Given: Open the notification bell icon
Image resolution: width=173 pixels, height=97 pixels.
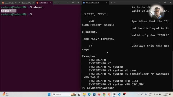Looking at the screenshot, I should pos(170,94).
